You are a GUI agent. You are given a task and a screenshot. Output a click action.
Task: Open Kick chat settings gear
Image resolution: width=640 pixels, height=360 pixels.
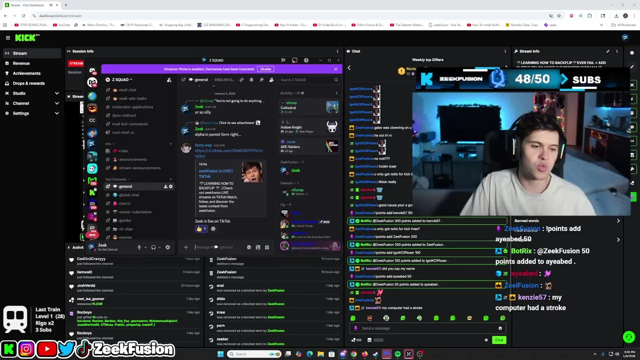(x=486, y=340)
